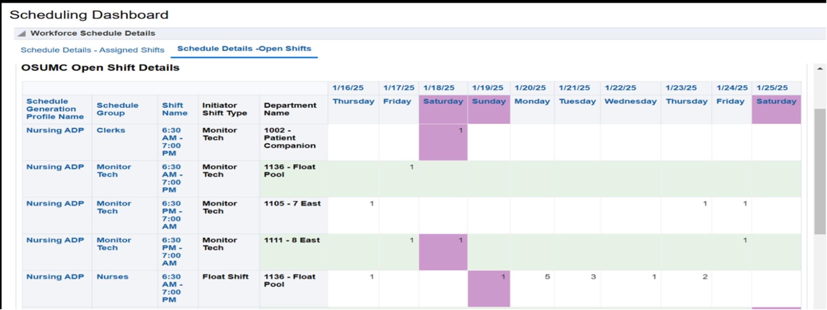This screenshot has width=827, height=310.
Task: Click Friday 1/17 shift in 8 East row
Action: 411,240
